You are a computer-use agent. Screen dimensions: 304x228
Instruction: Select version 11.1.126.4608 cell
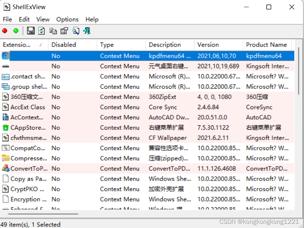coord(216,169)
